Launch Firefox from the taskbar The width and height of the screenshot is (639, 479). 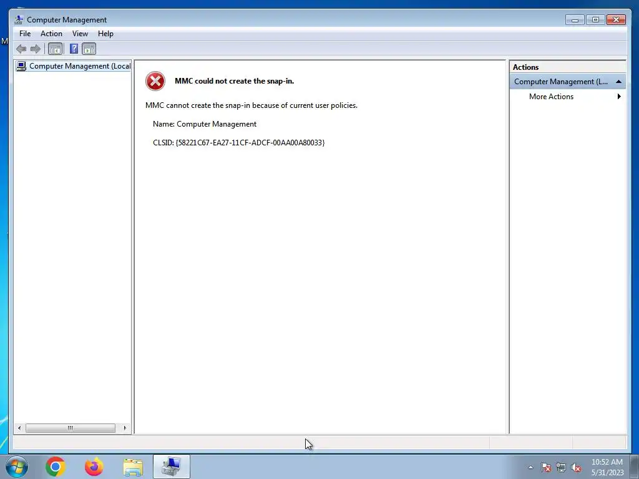click(x=94, y=467)
